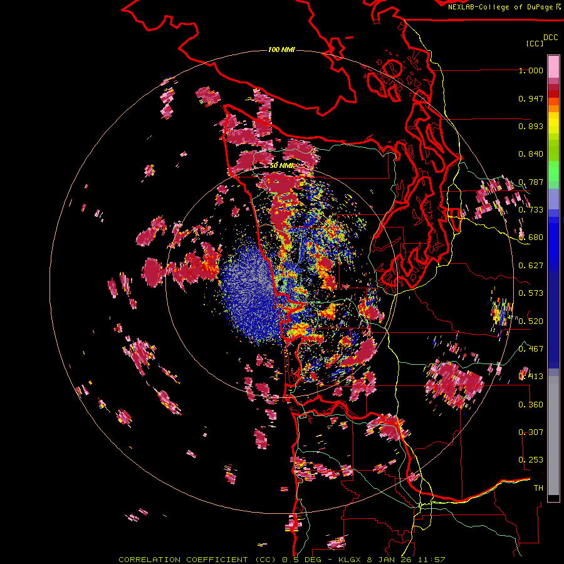This screenshot has height=564, width=564.
Task: Pick the bright green segment of the color scale
Action: pyautogui.click(x=553, y=170)
